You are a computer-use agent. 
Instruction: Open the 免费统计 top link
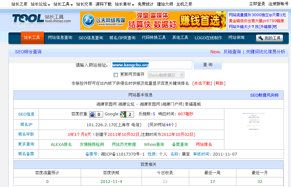click(x=146, y=4)
